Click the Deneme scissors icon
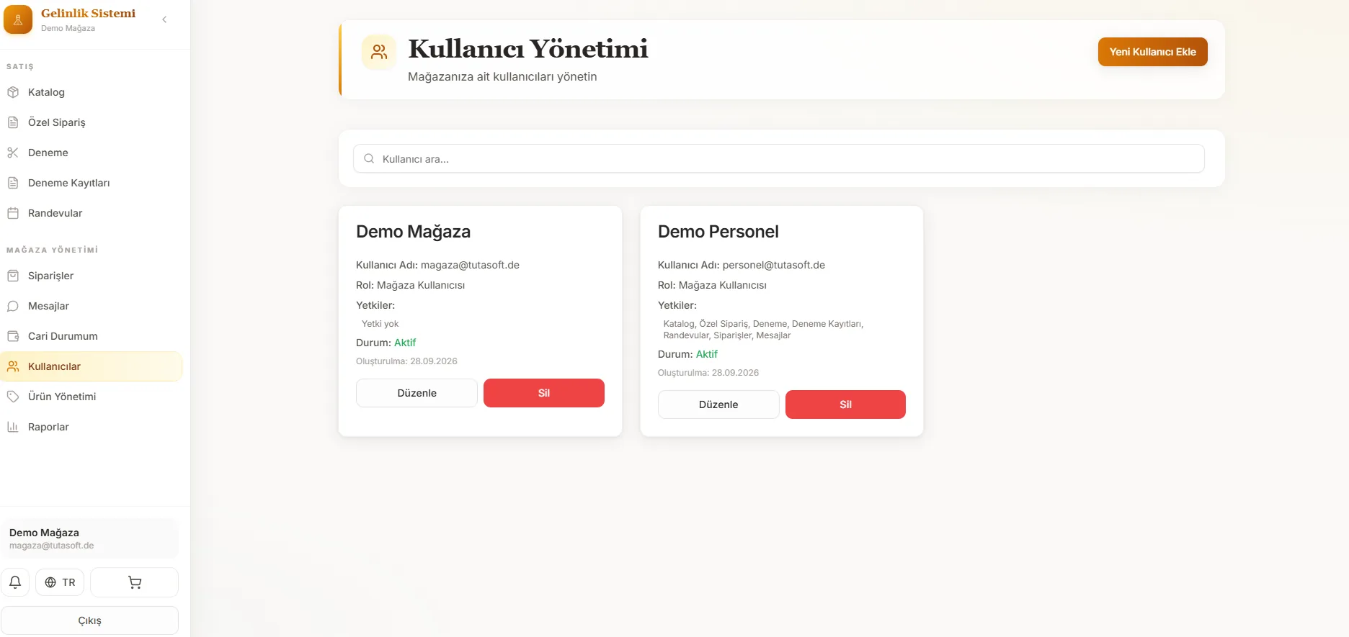 pos(13,153)
